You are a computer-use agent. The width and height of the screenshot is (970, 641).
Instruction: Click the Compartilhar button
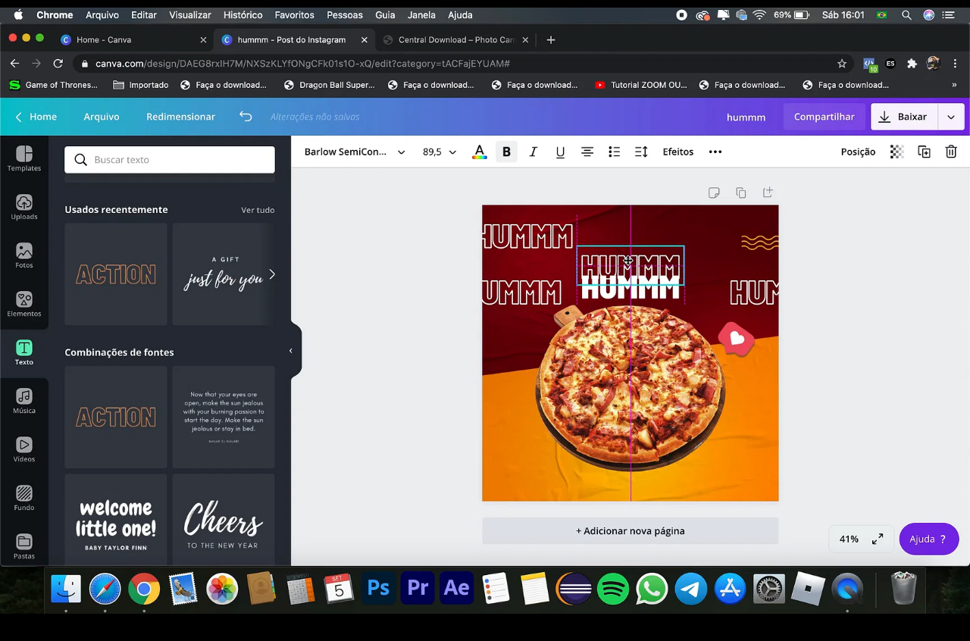pyautogui.click(x=824, y=117)
